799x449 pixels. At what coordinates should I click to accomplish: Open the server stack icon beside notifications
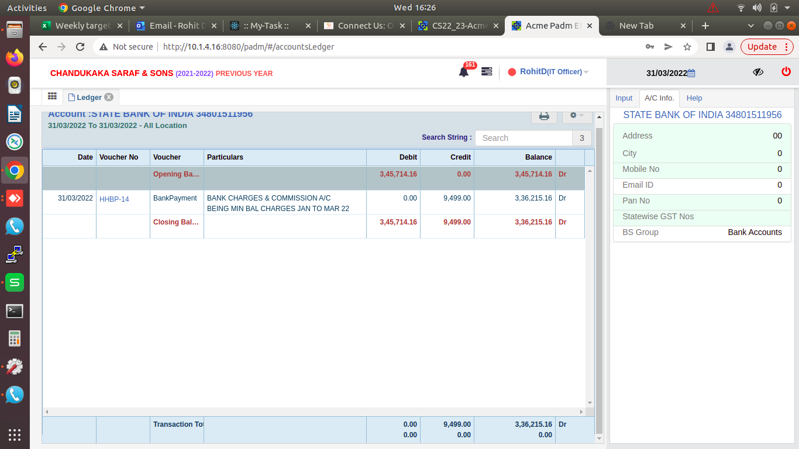[487, 71]
